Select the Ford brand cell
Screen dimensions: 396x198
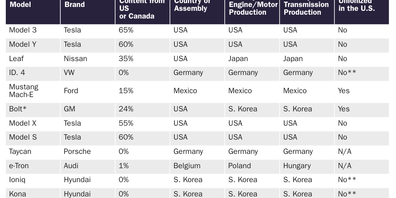click(x=71, y=91)
